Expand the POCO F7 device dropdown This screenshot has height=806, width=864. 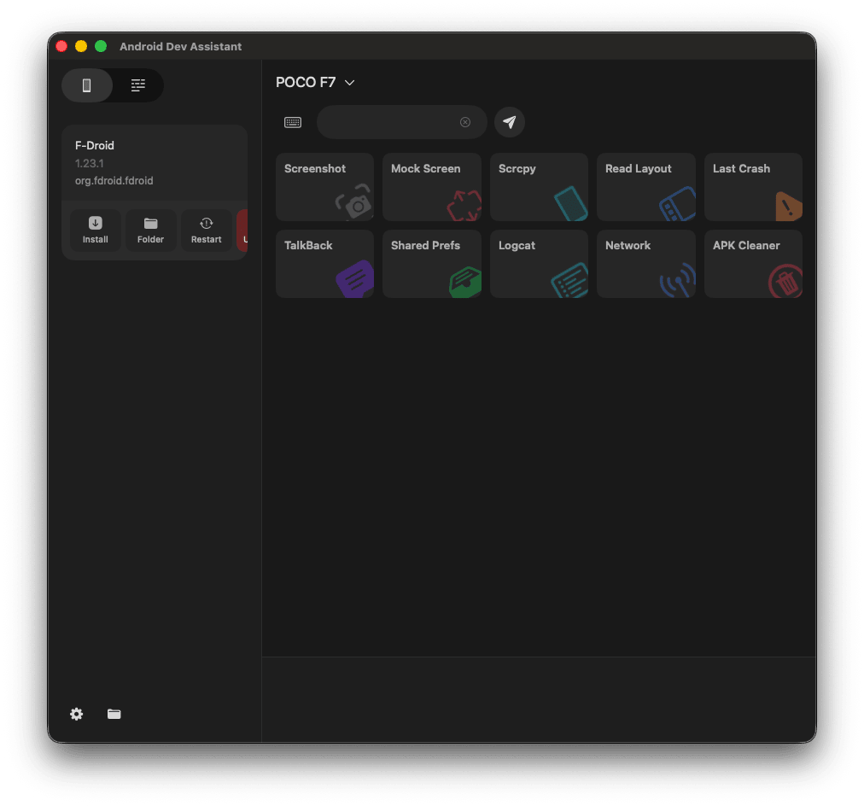pyautogui.click(x=315, y=83)
